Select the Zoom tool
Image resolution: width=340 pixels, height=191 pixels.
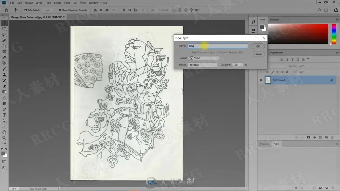pyautogui.click(x=4, y=138)
